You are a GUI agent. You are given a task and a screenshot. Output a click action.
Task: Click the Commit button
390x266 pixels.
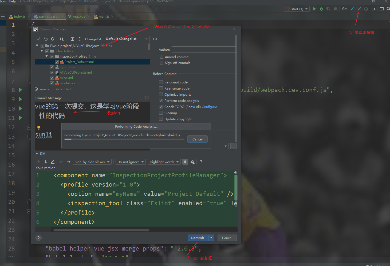point(198,238)
